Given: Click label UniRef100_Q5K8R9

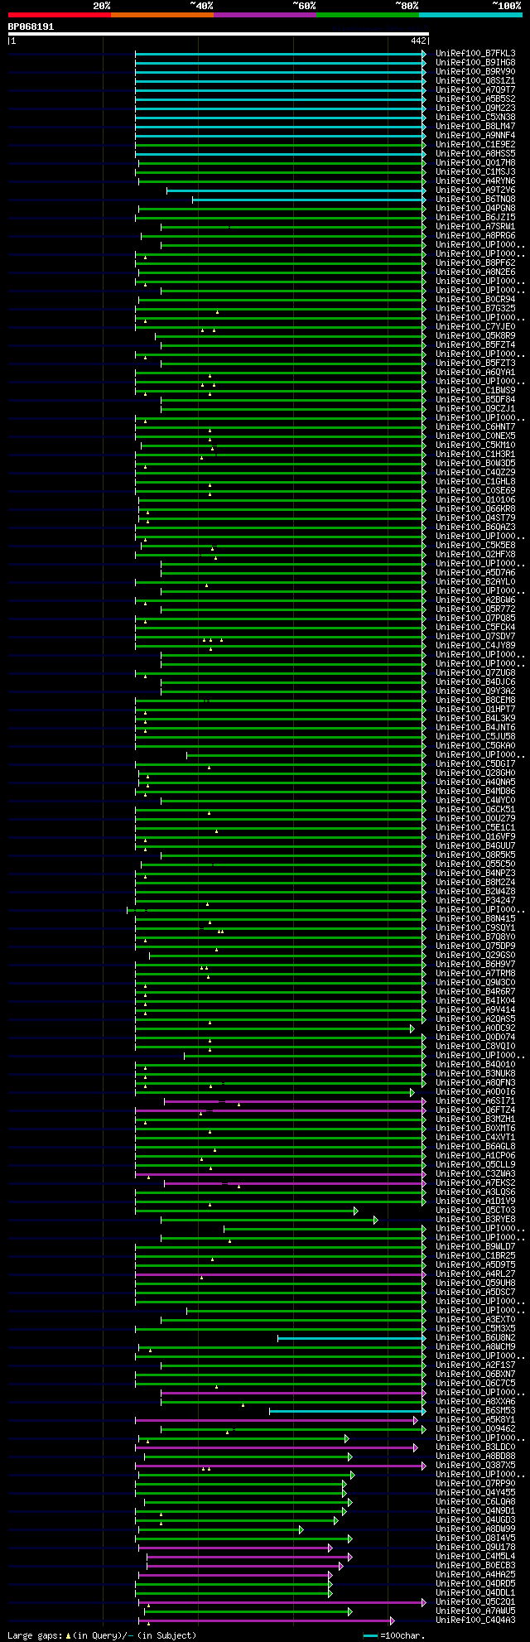Looking at the screenshot, I should (x=475, y=336).
